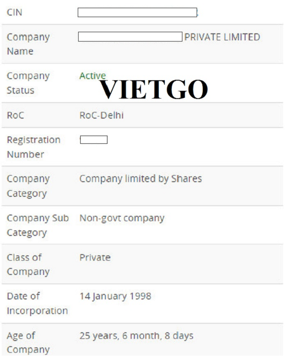The width and height of the screenshot is (285, 358).
Task: Click the RoC-Delhi value
Action: 101,115
